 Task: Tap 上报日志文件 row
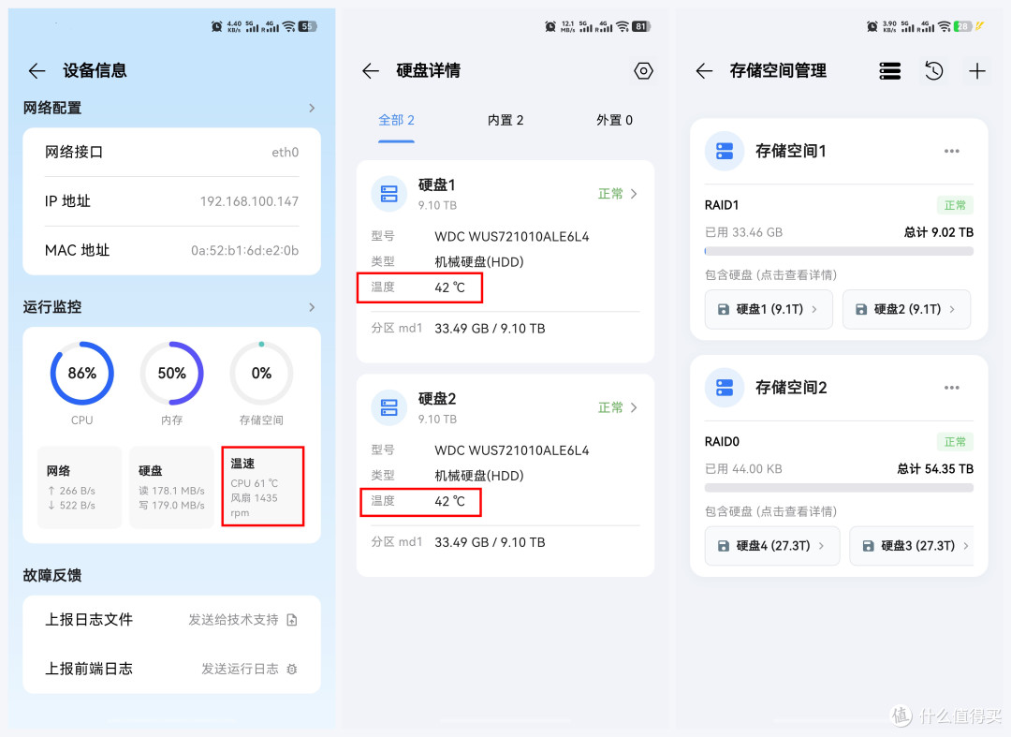tap(171, 620)
